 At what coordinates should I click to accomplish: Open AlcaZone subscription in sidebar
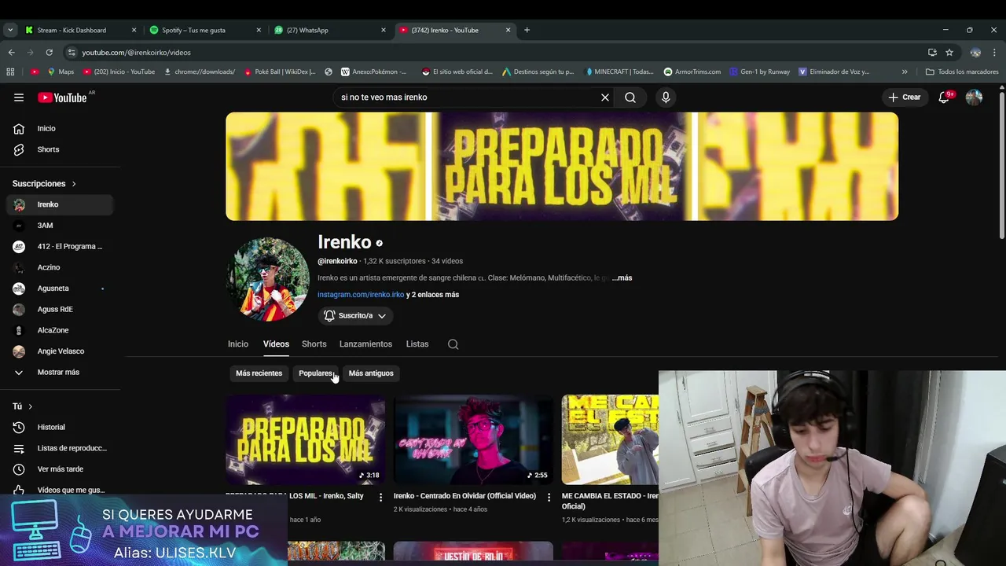point(59,330)
